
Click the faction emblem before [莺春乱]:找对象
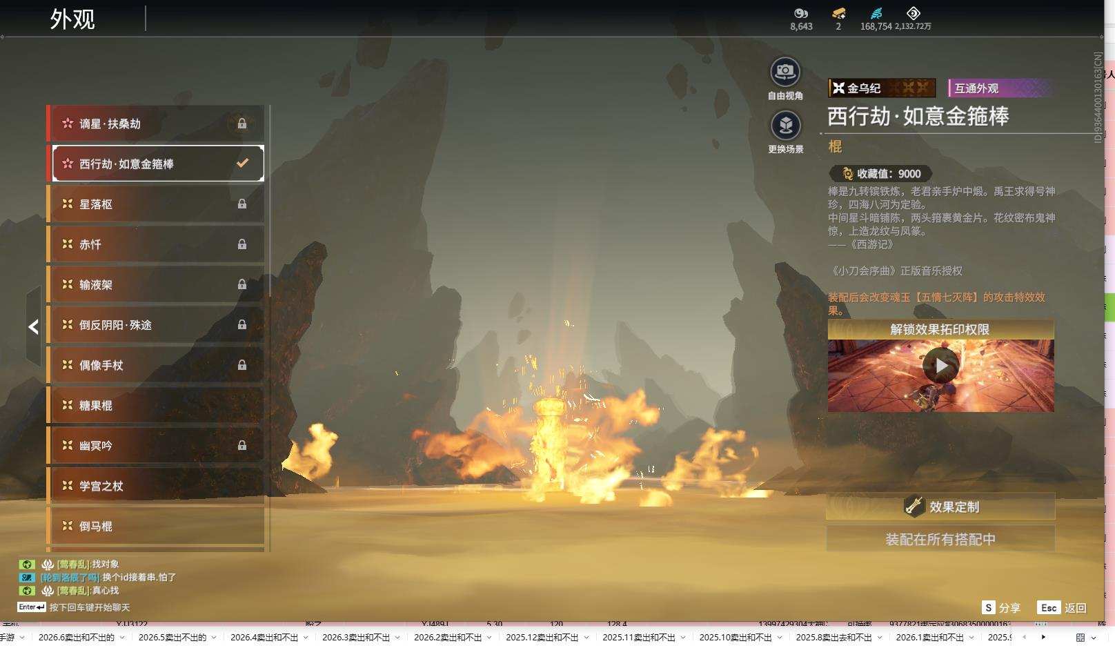click(x=48, y=564)
